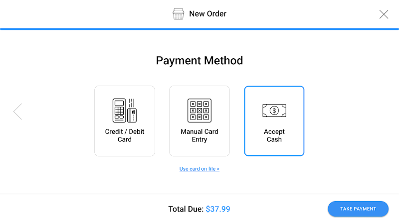Image resolution: width=399 pixels, height=224 pixels.
Task: Click the keypad grid icon for manual entry
Action: pyautogui.click(x=199, y=111)
